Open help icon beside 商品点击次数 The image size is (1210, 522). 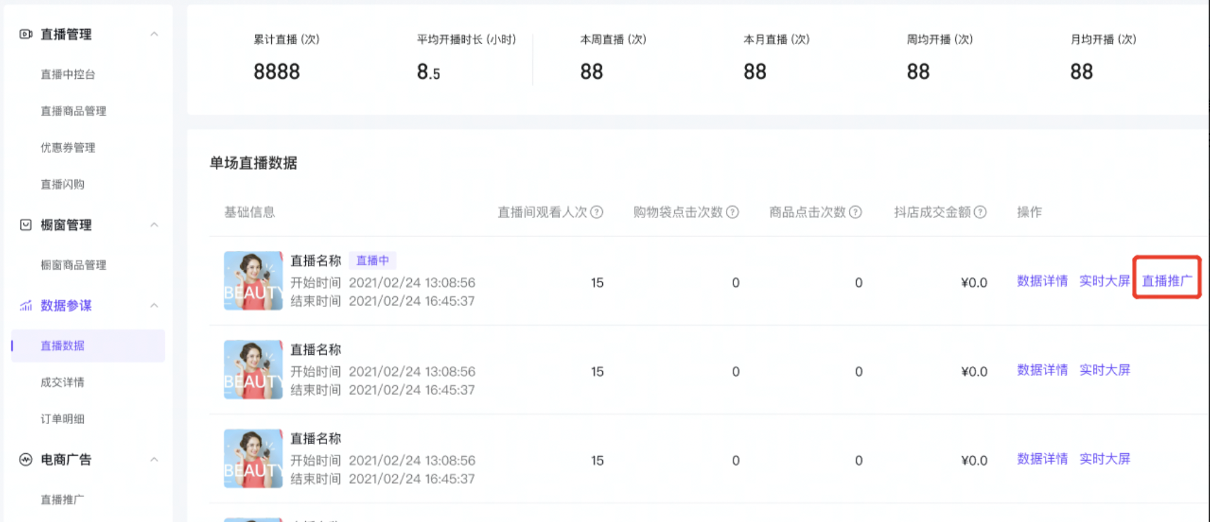856,212
